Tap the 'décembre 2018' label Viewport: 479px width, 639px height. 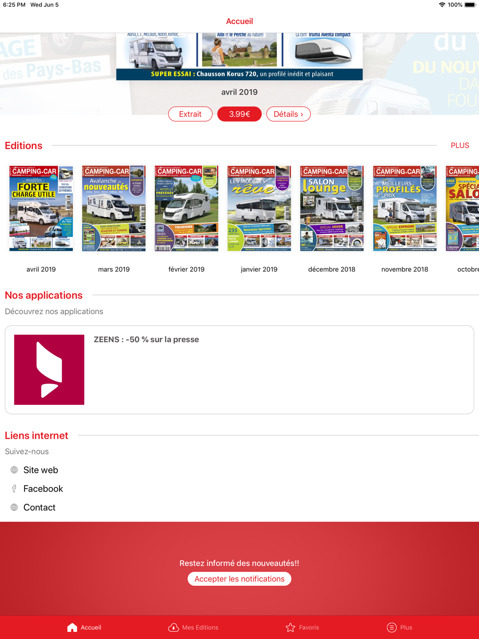pyautogui.click(x=332, y=269)
